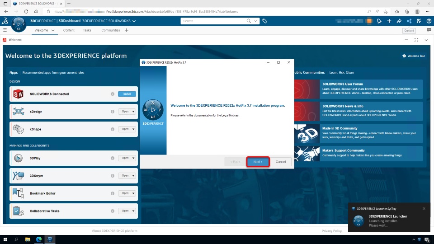Switch to the Content tab
Screen dimensions: 434x244
click(69, 30)
